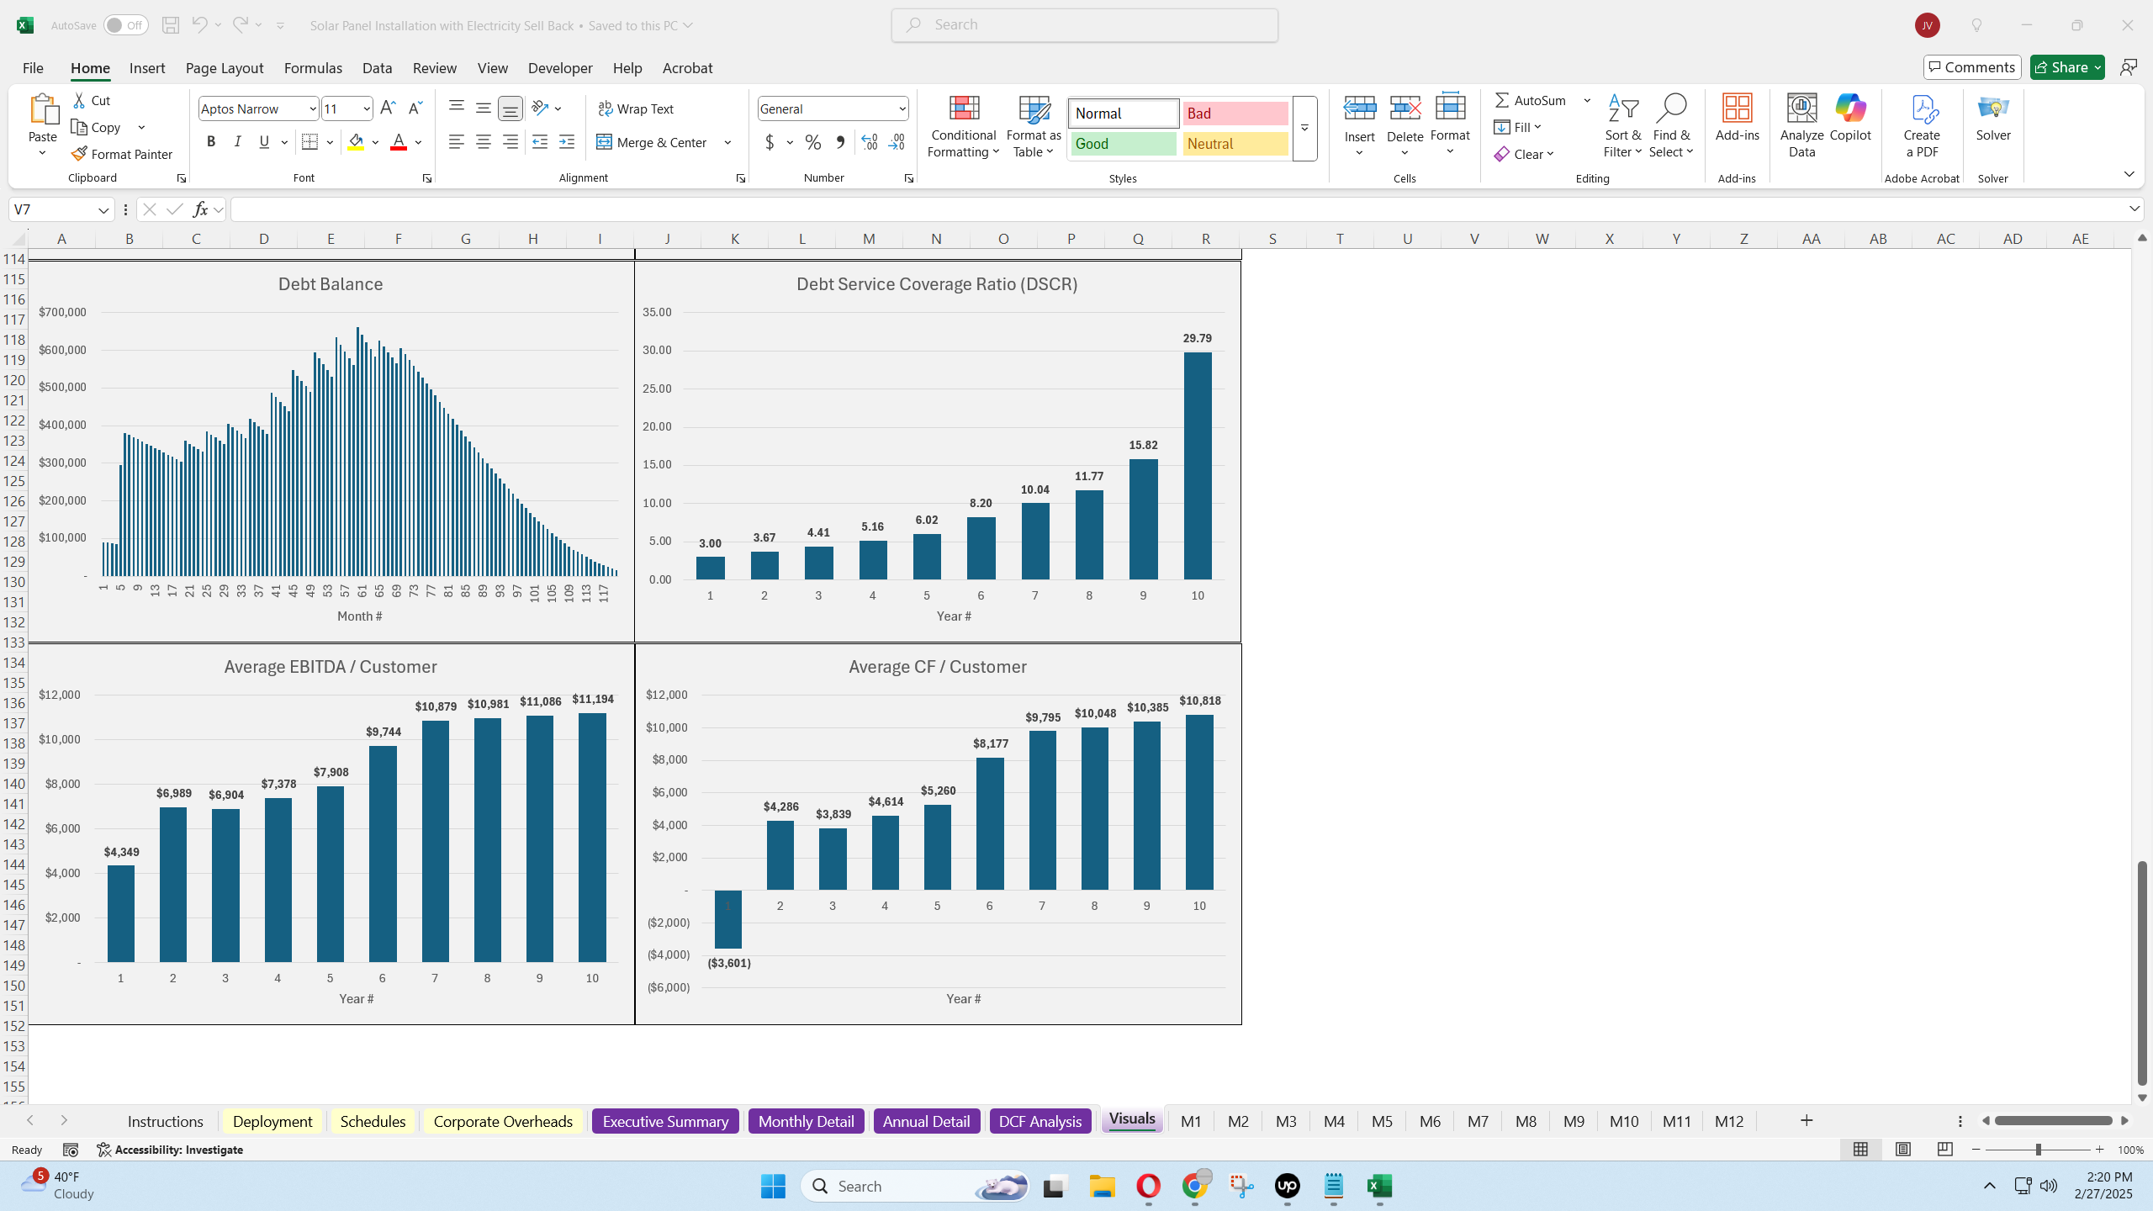Click the Decrease Font Size icon
Screen dimensions: 2153x1211
[x=415, y=108]
